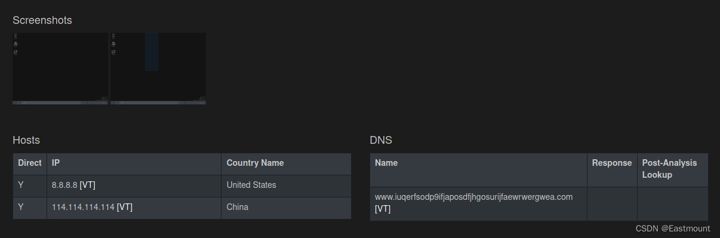Open the second screenshot thumbnail
The image size is (720, 238).
click(158, 69)
